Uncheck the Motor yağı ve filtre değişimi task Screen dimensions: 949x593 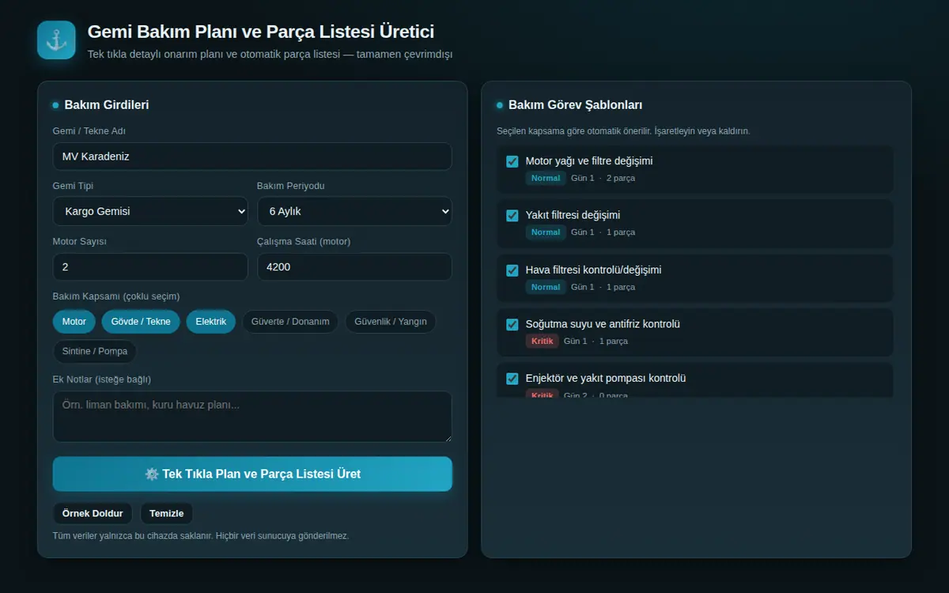click(x=512, y=161)
